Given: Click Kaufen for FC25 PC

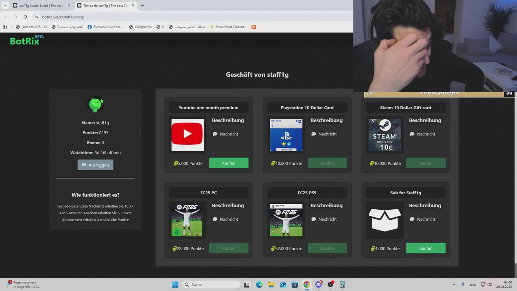Looking at the screenshot, I should pos(229,248).
